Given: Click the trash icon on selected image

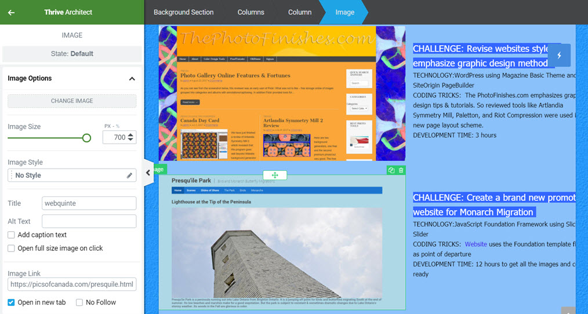Looking at the screenshot, I should coord(401,170).
